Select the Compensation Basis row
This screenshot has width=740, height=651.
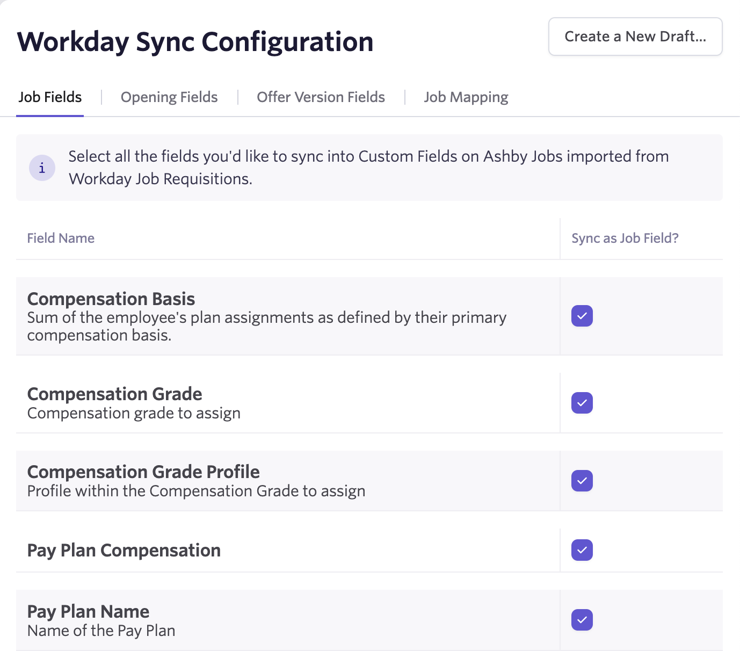coord(269,316)
